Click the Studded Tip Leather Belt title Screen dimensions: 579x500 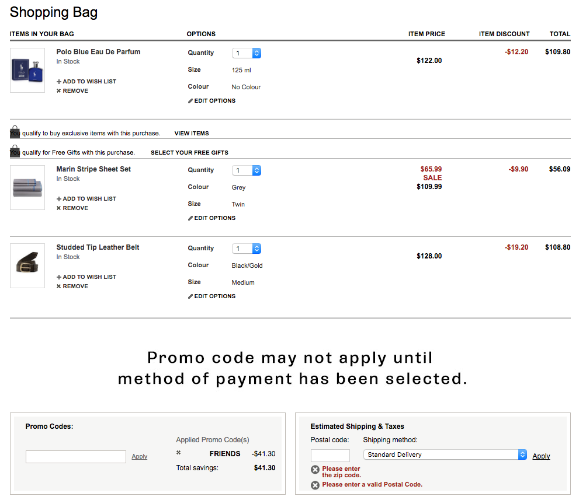point(98,247)
